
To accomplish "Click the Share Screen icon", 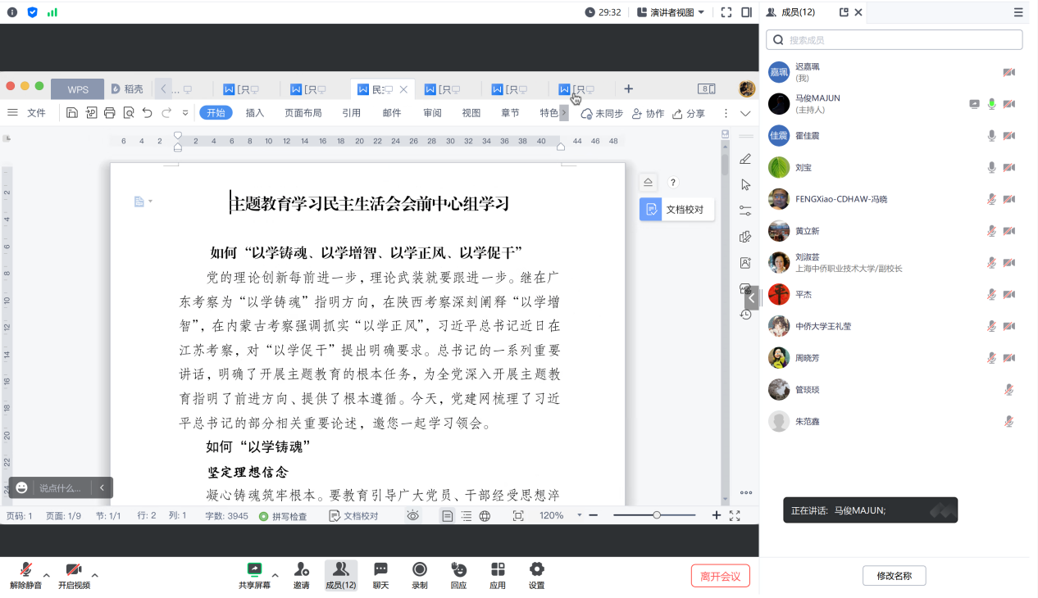I will point(255,569).
